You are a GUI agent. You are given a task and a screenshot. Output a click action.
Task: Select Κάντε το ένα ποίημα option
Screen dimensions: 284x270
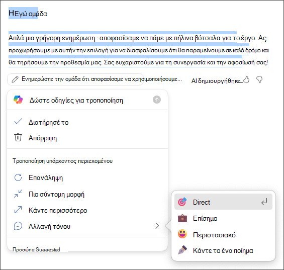223,250
